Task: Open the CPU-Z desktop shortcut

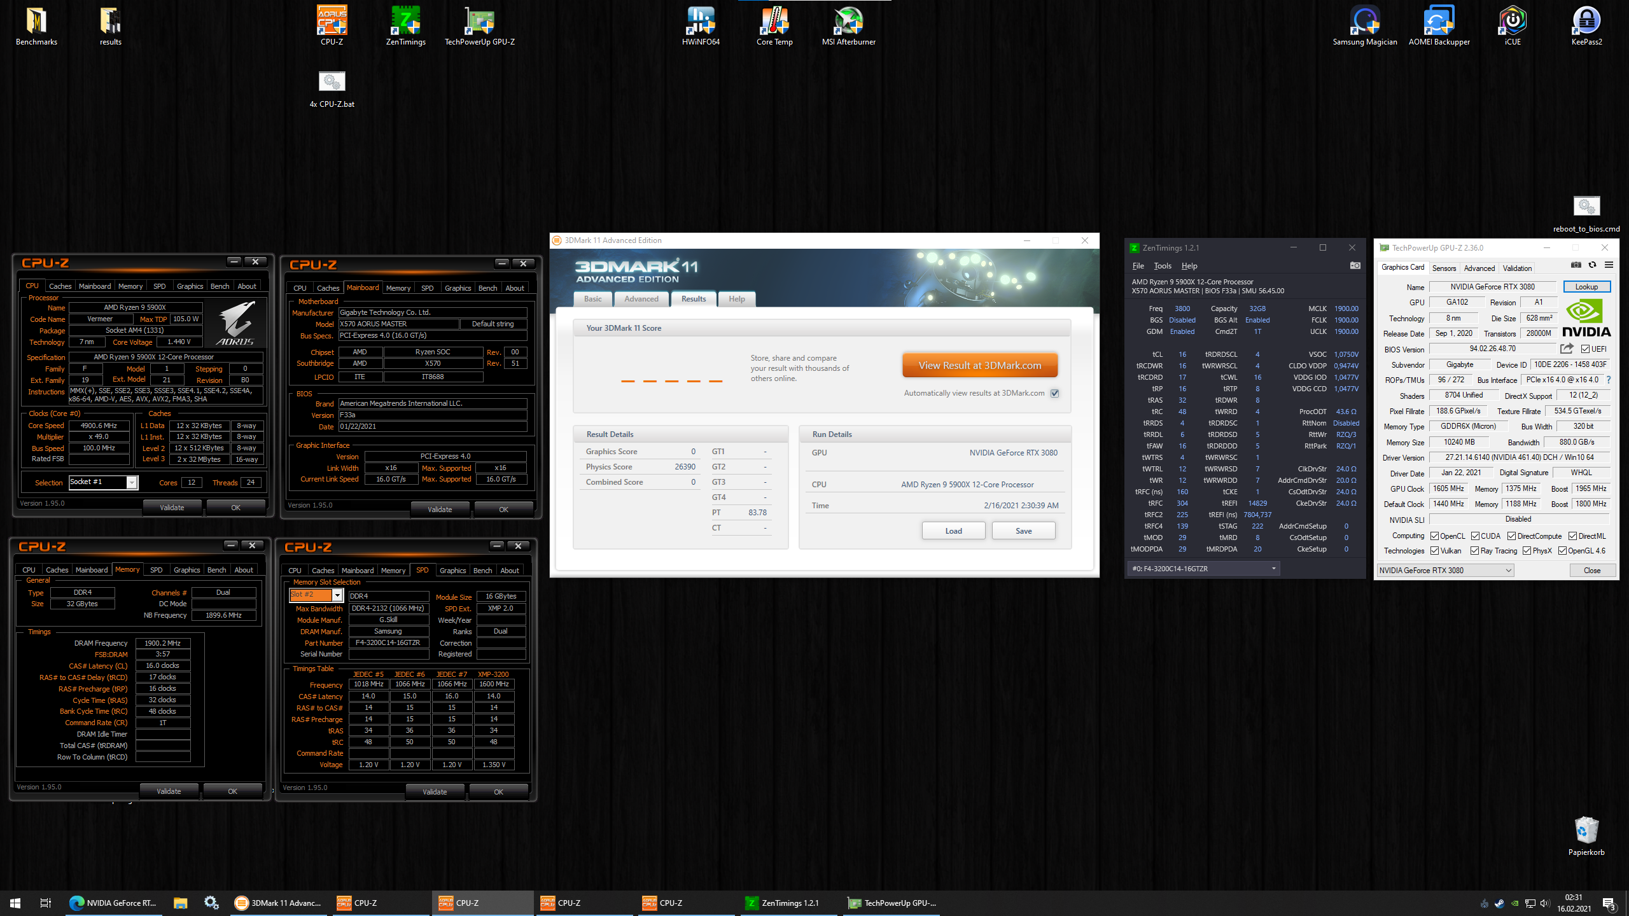Action: point(332,26)
